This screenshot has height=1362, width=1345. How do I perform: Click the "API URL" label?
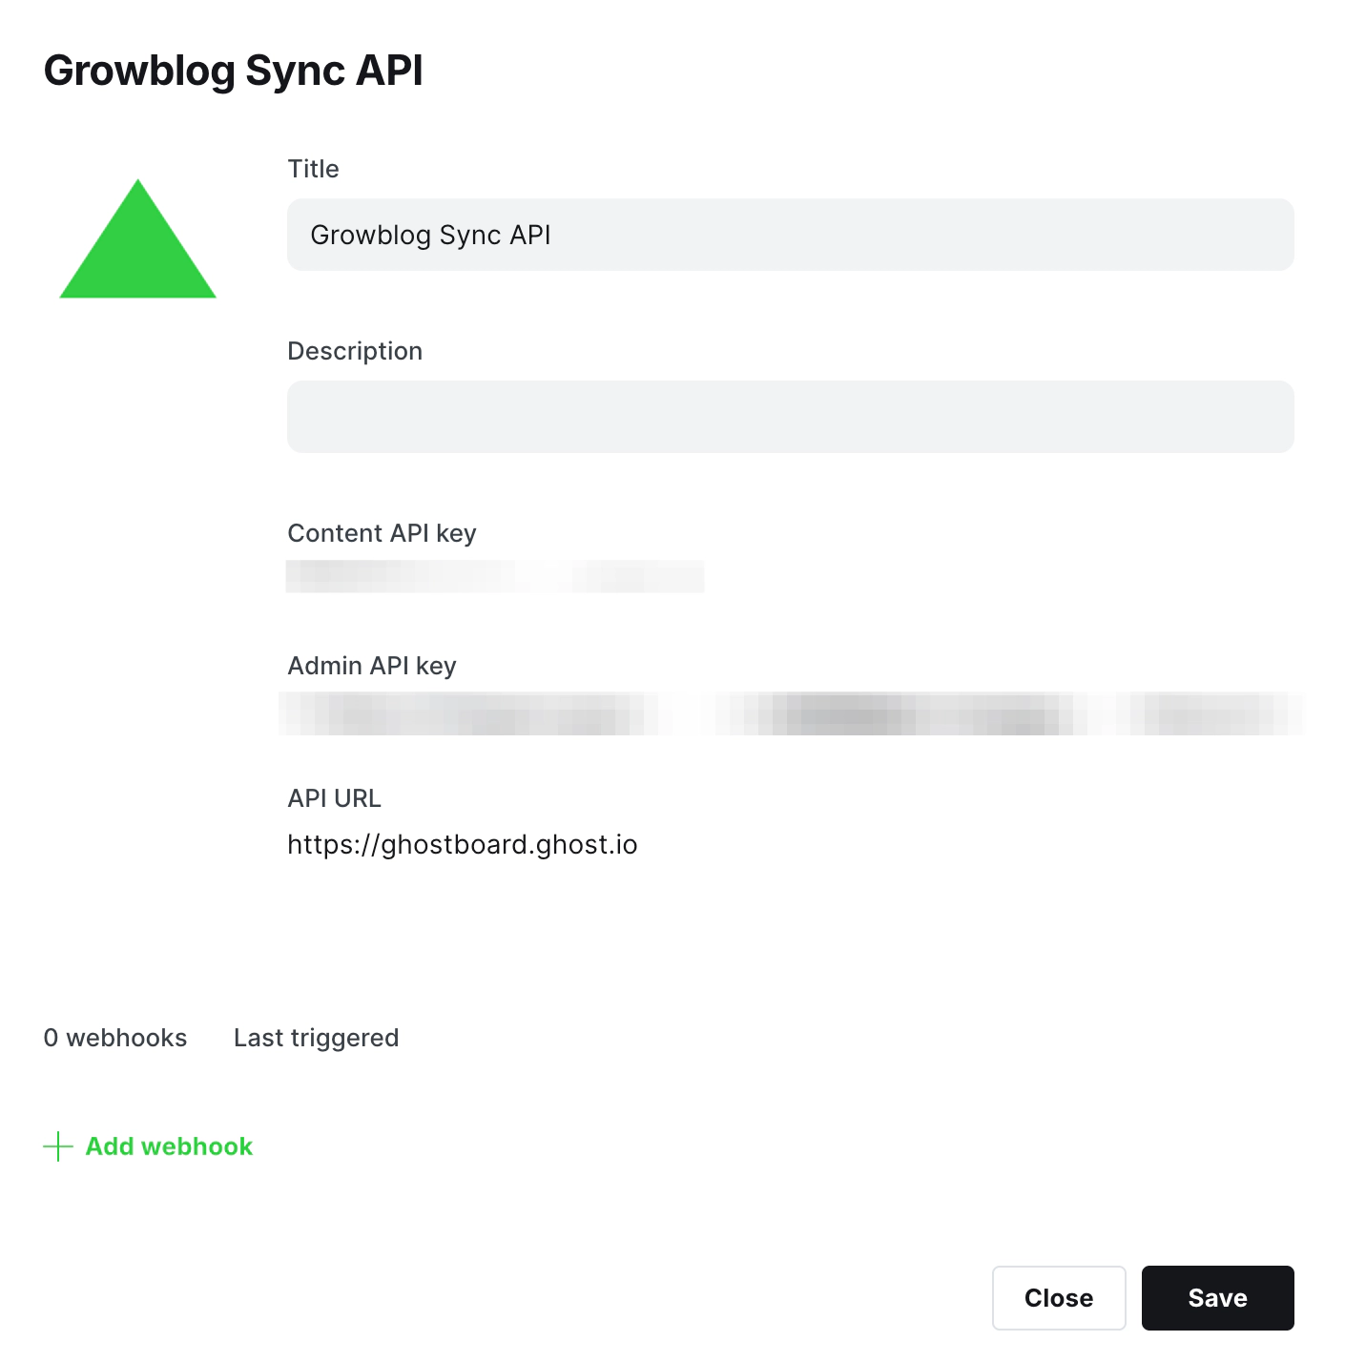click(334, 798)
